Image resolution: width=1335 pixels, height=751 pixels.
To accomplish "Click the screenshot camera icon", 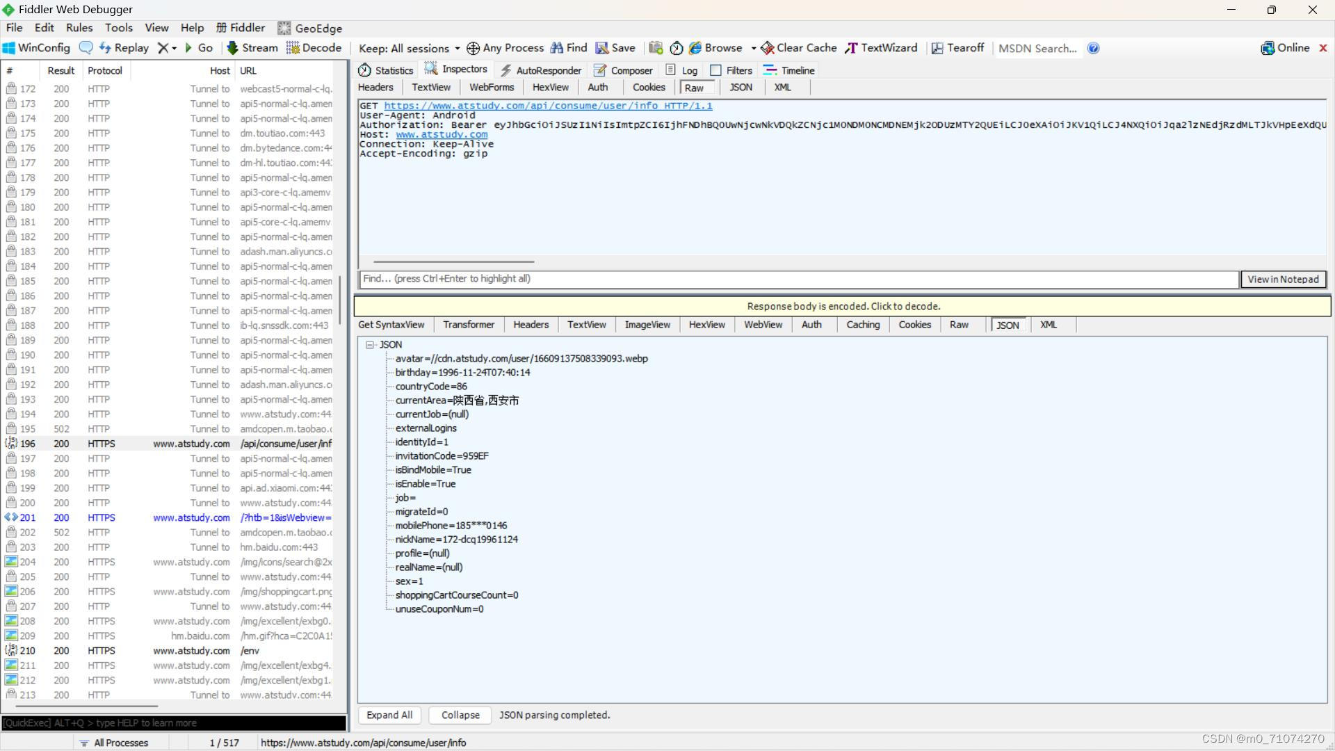I will (656, 48).
